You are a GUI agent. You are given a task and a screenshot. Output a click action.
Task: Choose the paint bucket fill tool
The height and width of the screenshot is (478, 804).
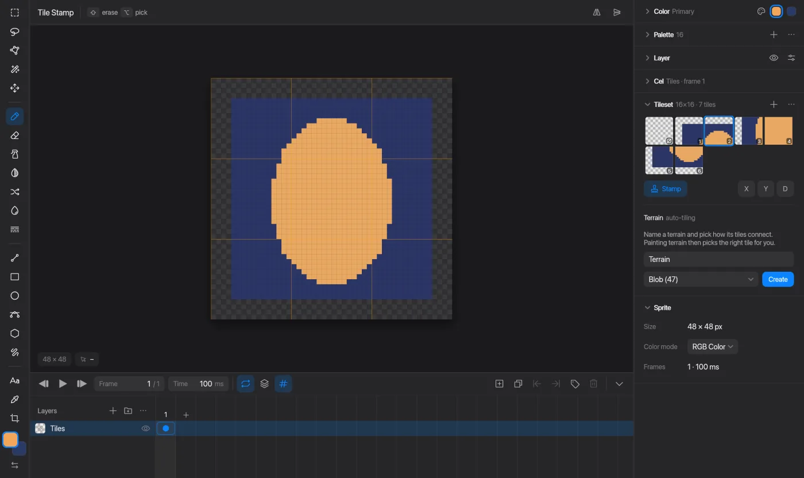point(15,211)
